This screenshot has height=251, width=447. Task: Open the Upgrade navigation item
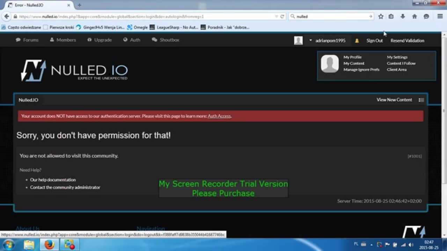point(100,40)
